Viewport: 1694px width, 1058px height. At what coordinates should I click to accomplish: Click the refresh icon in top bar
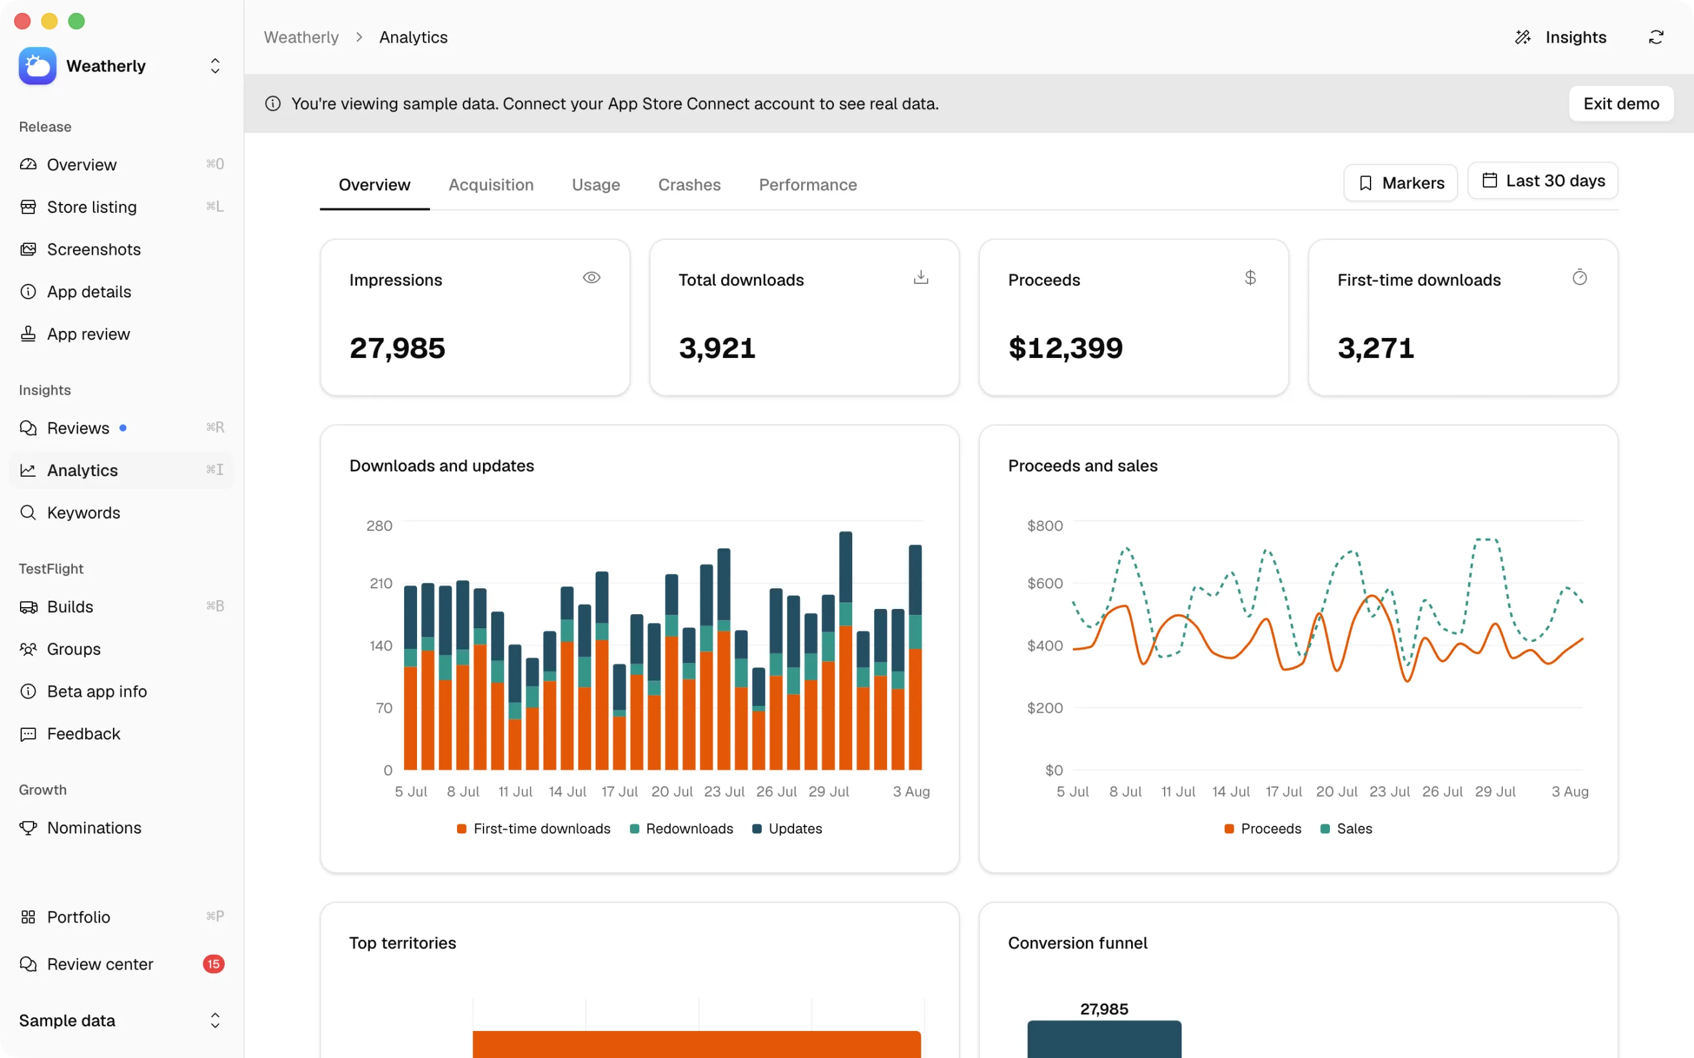(1655, 37)
